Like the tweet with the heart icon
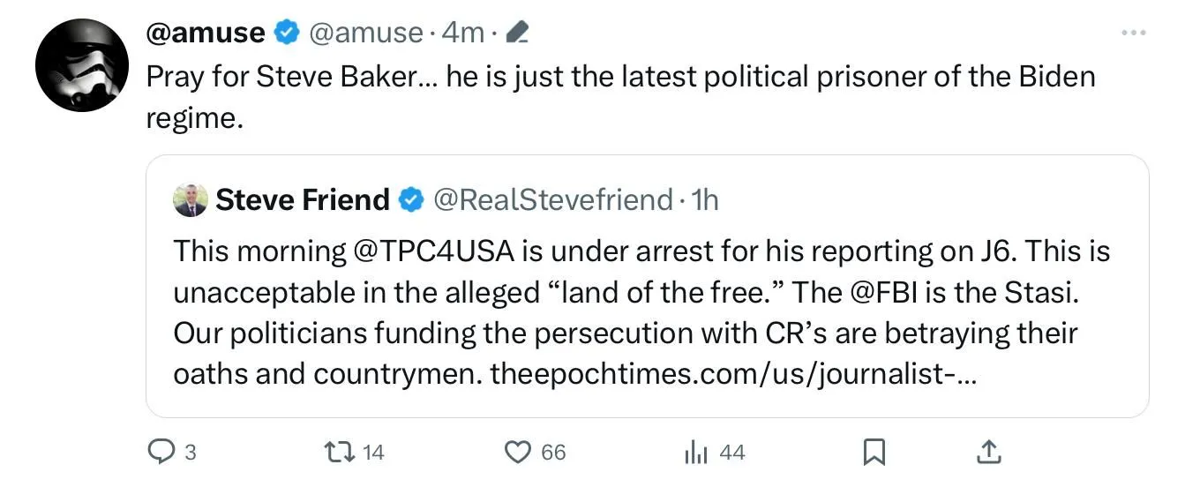Screen dimensions: 1185x487 [517, 453]
